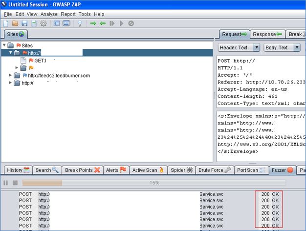Click the Open Session folder icon
This screenshot has width=306, height=231.
[15, 23]
